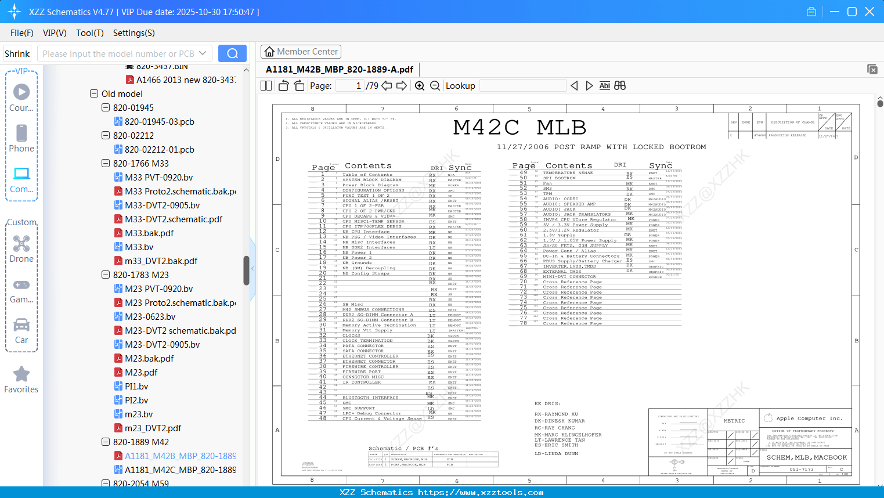Switch to the A1181_M42B_MBP_820-1889-A.pdf tab

(340, 70)
